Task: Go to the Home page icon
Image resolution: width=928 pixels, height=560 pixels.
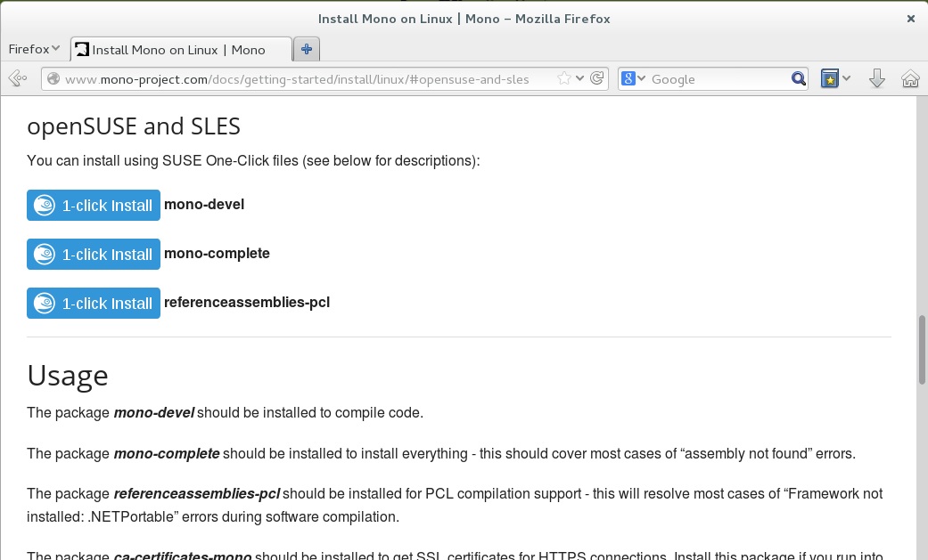Action: 910,79
